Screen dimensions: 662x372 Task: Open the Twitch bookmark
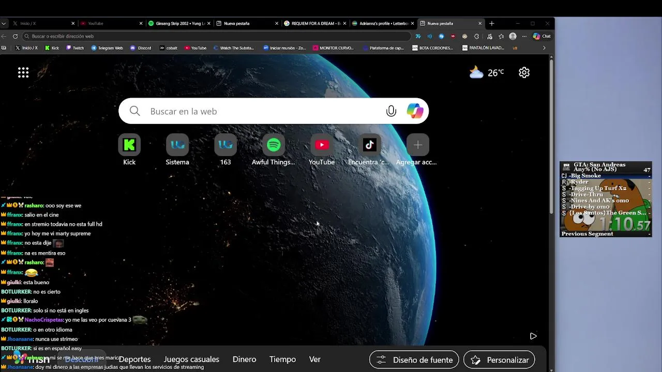(74, 48)
